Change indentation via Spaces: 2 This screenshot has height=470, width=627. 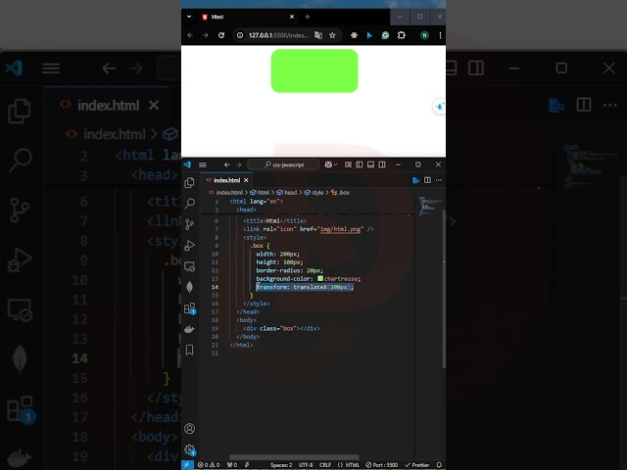[x=281, y=465]
